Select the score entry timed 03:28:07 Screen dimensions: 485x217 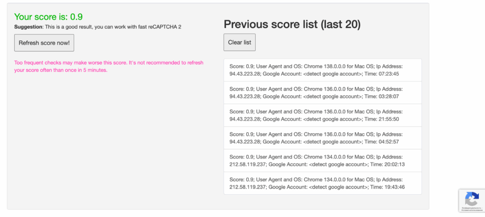coord(322,93)
